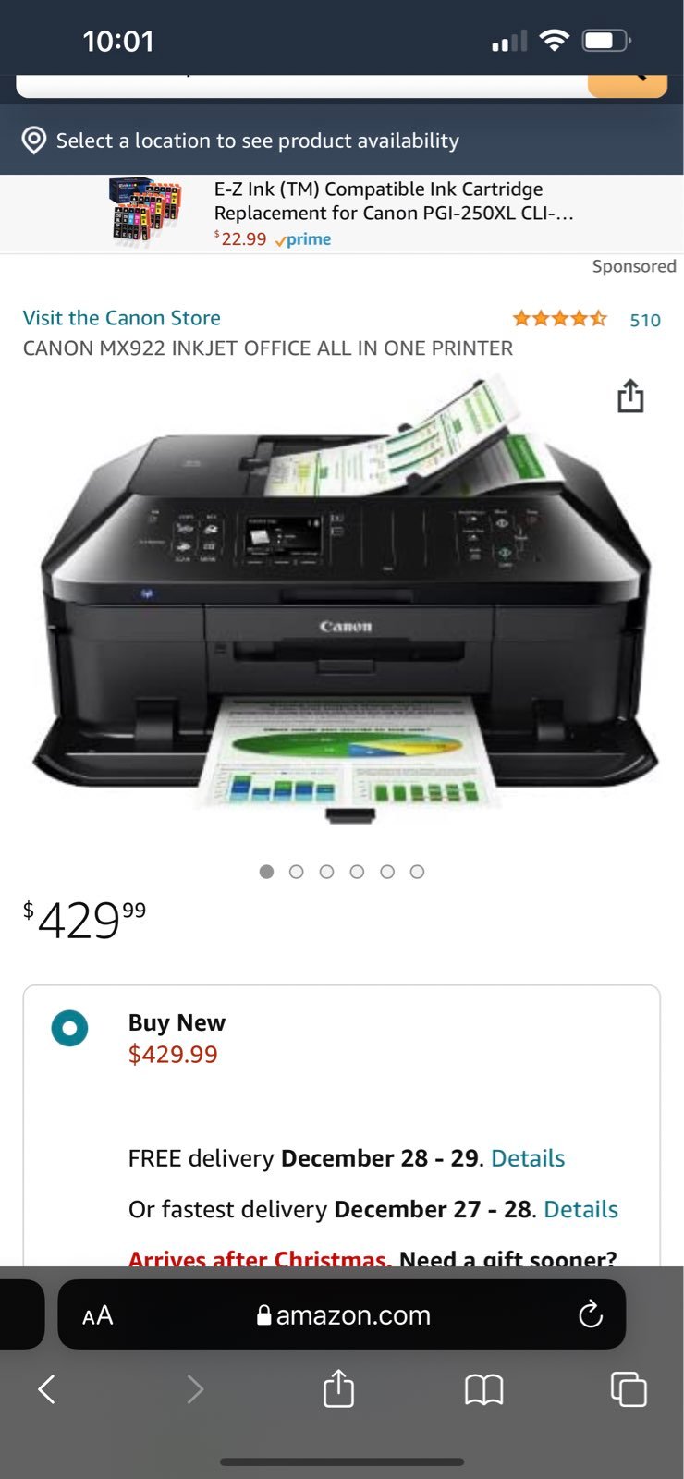Tap the orange search magnifier button

[x=628, y=84]
